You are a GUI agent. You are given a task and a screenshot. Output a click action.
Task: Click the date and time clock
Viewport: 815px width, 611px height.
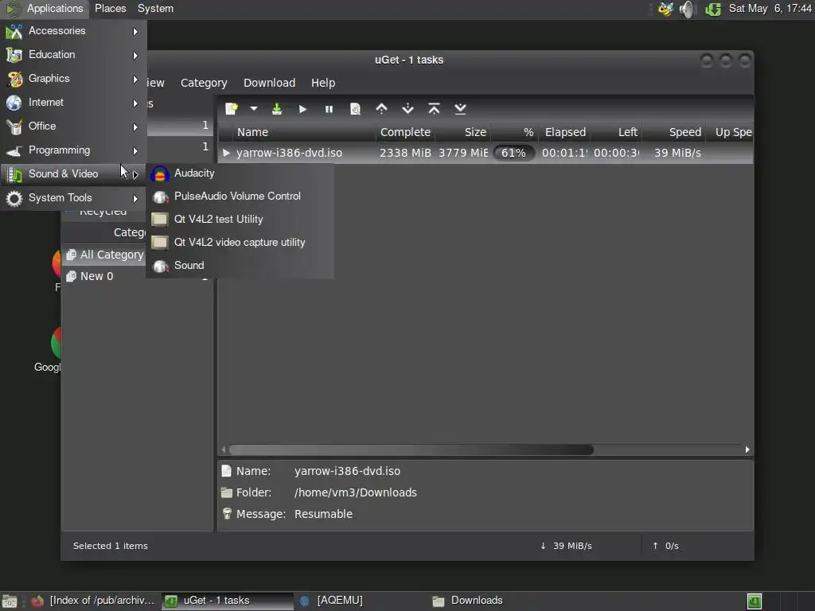[770, 8]
